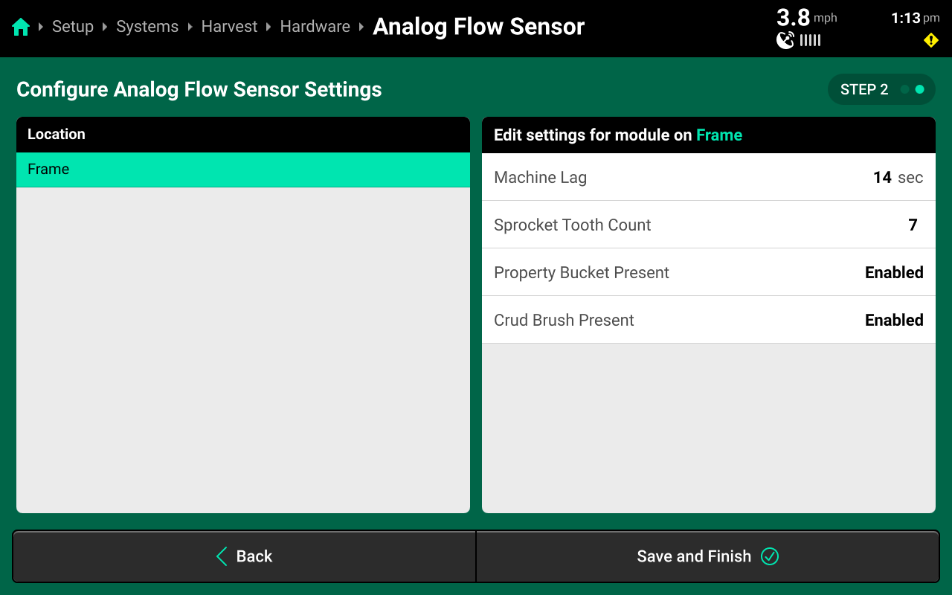952x595 pixels.
Task: Tap the signal strength bars indicator
Action: coord(811,40)
